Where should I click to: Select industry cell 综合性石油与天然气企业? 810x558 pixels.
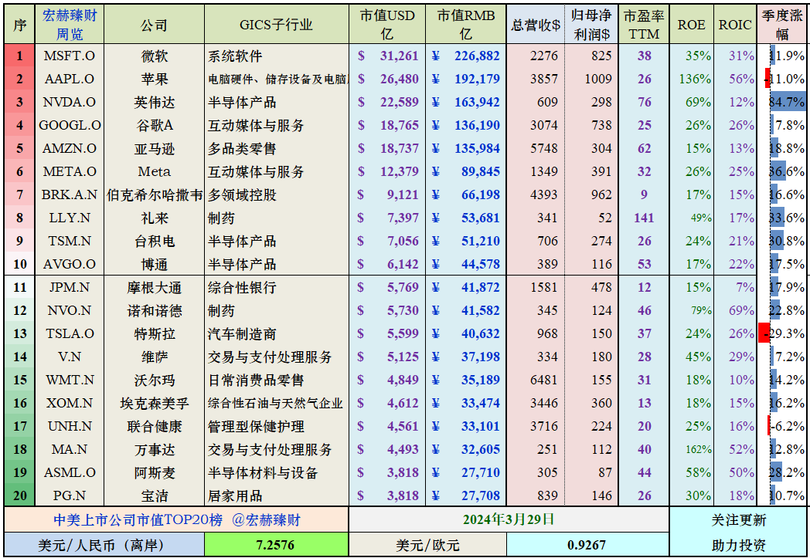pyautogui.click(x=277, y=403)
